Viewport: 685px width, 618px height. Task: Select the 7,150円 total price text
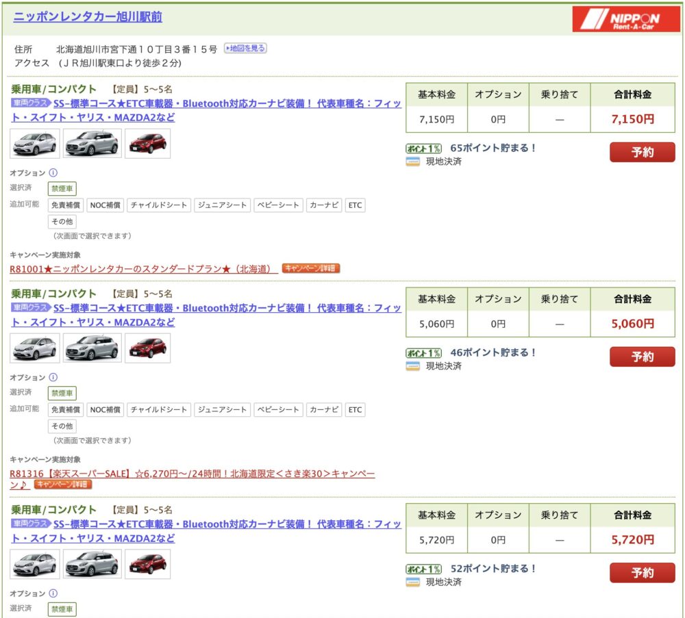tap(632, 119)
